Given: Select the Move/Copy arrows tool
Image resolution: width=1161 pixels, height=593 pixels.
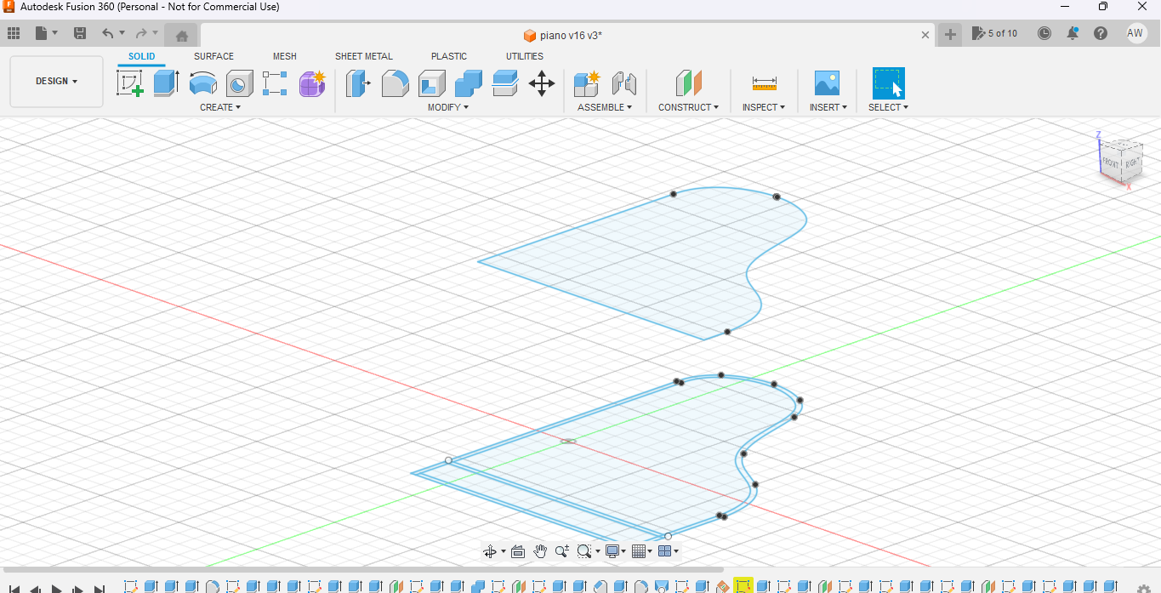Looking at the screenshot, I should 542,83.
